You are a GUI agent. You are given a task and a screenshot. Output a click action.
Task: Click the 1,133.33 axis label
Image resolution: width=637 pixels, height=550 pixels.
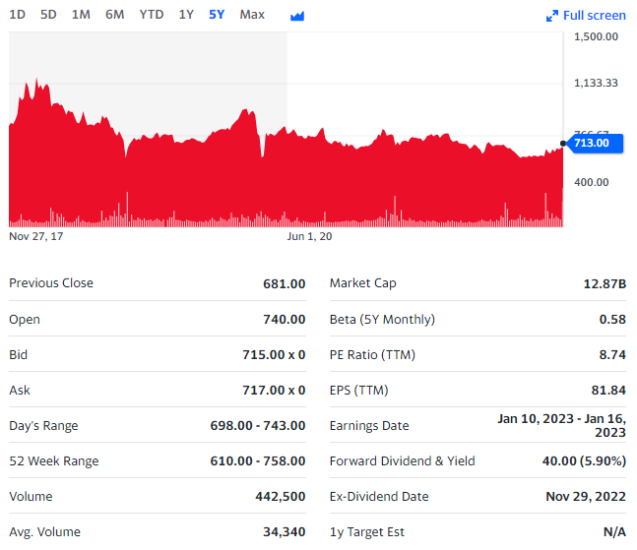(x=596, y=84)
